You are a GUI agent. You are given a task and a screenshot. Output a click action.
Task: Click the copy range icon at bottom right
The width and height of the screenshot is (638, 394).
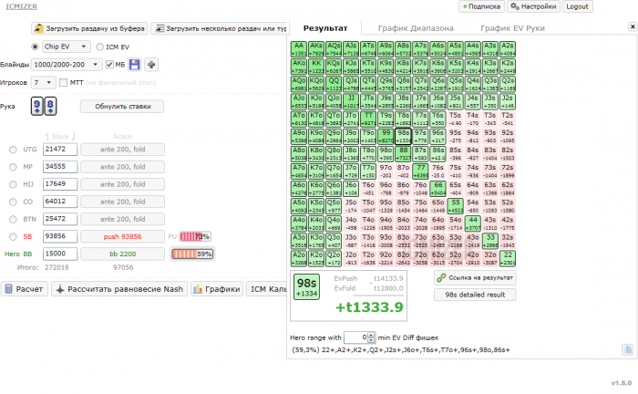[627, 349]
